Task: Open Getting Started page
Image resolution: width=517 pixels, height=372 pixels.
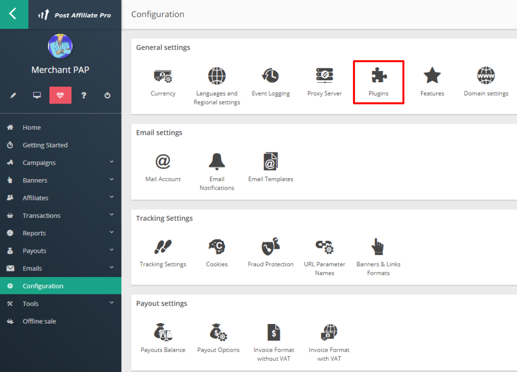Action: 45,145
